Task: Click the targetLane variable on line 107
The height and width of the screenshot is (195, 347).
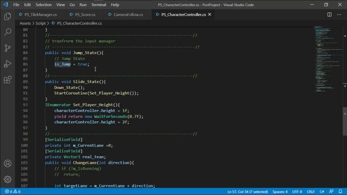Action: [75, 186]
